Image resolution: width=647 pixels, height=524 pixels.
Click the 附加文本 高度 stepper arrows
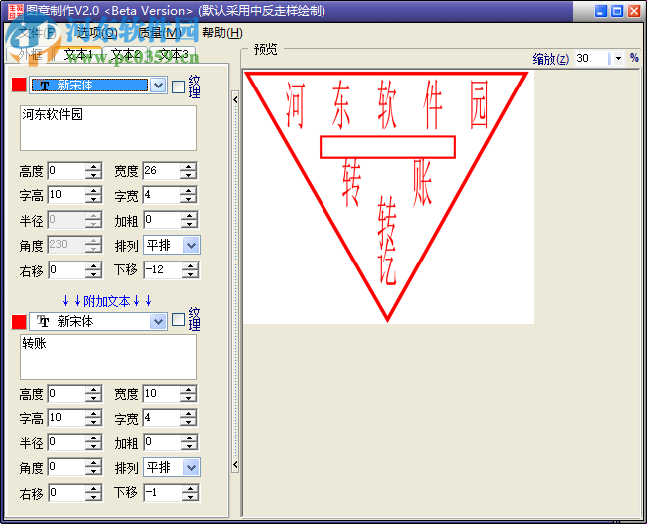pyautogui.click(x=94, y=394)
